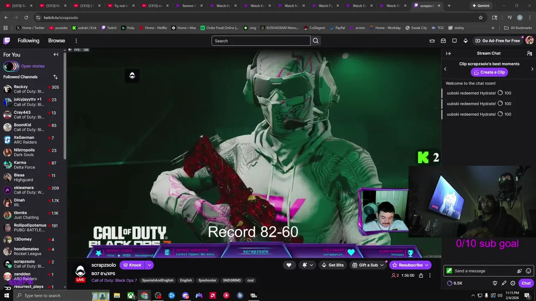Switch to the Browse tab
536x301 pixels.
(57, 41)
